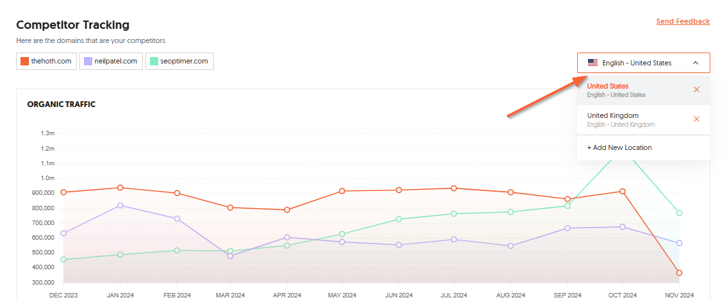
Task: Click neilpatel.com data point for Jan 2024
Action: (x=120, y=205)
